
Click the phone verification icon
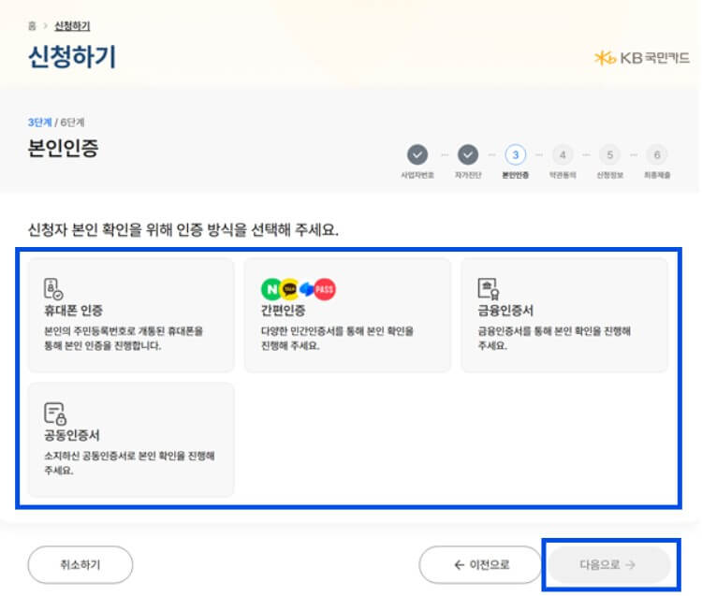point(53,289)
